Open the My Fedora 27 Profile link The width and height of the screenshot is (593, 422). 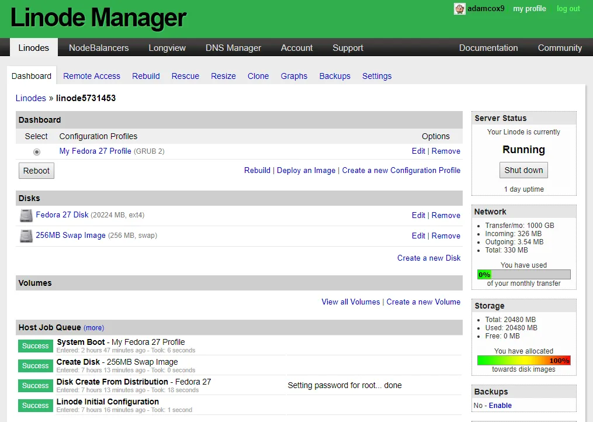95,151
